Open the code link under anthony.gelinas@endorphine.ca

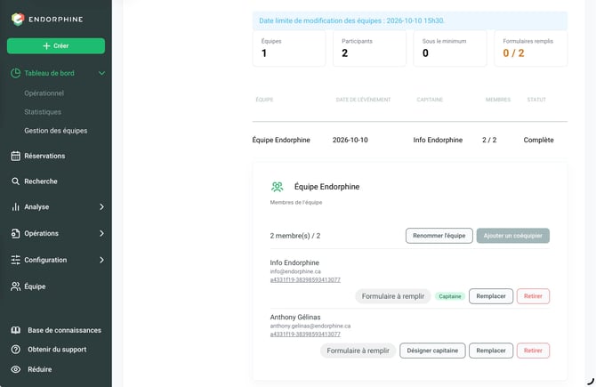pos(305,335)
